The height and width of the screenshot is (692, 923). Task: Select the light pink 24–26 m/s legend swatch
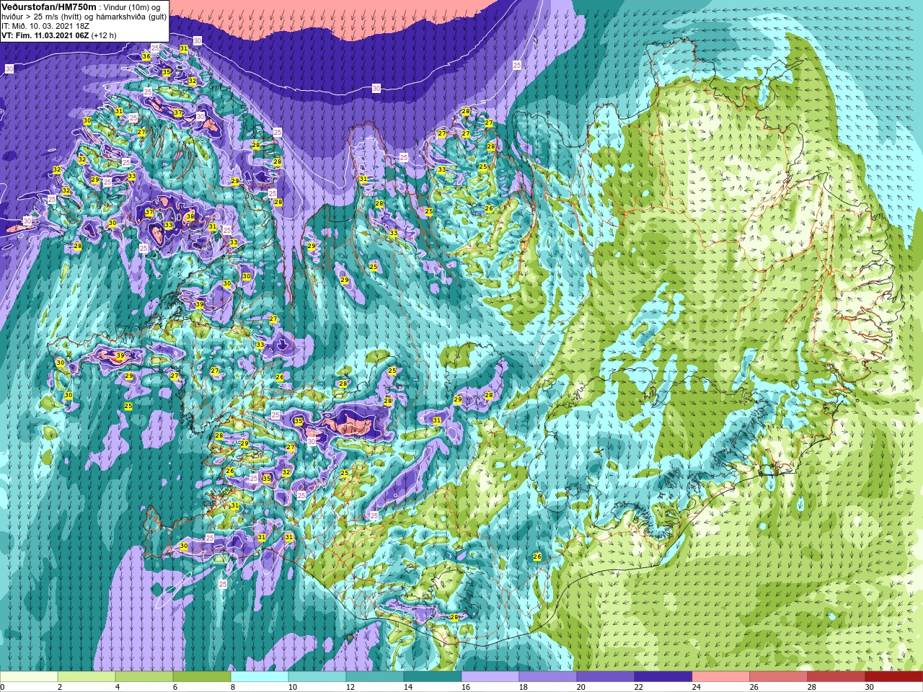[721, 677]
